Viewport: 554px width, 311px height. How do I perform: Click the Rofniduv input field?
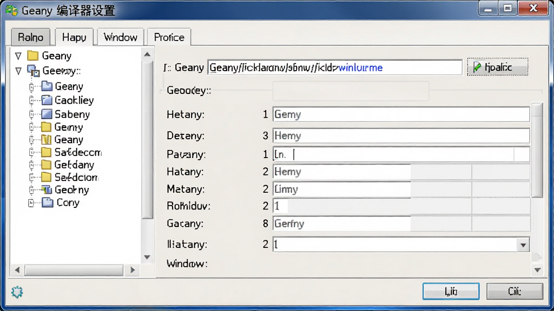401,206
